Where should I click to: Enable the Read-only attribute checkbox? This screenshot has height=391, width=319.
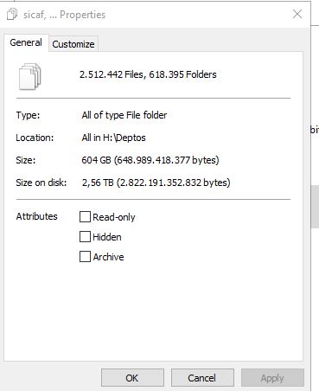click(85, 217)
